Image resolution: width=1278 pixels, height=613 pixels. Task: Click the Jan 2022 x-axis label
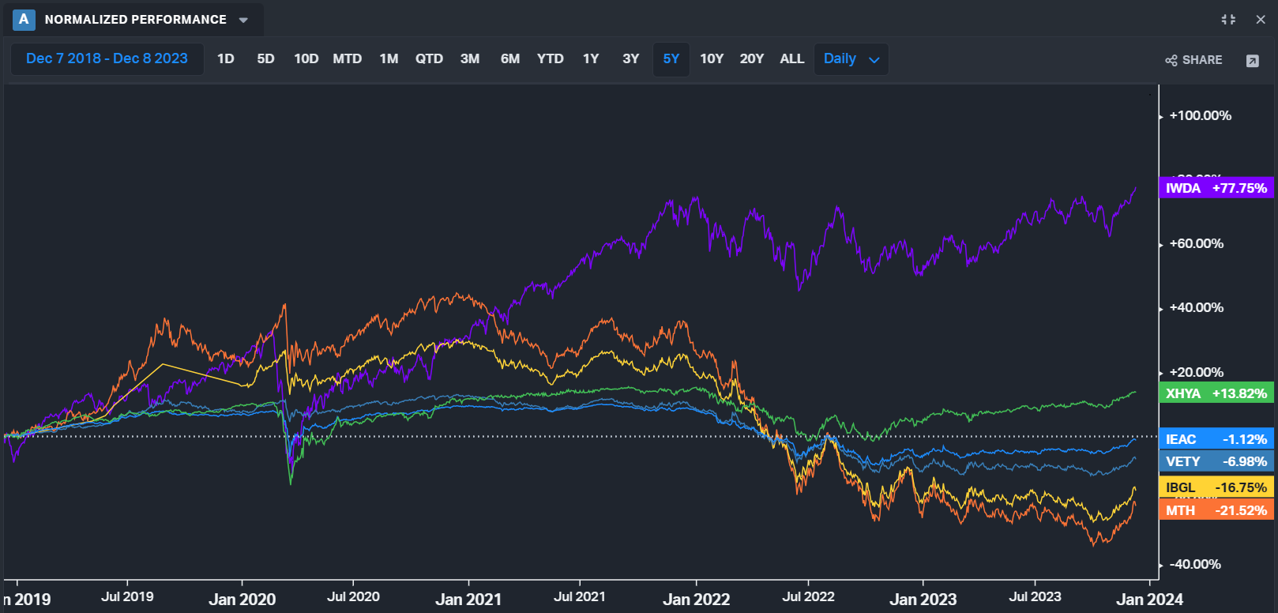point(696,600)
